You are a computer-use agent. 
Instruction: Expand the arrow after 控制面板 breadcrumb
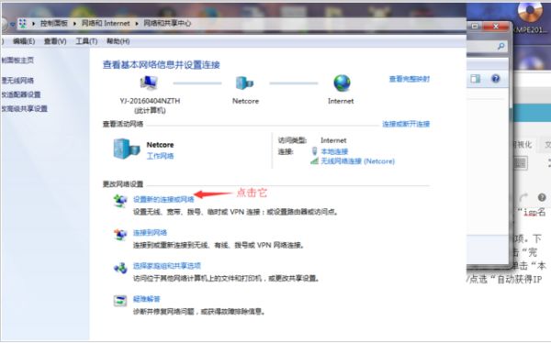(x=74, y=24)
